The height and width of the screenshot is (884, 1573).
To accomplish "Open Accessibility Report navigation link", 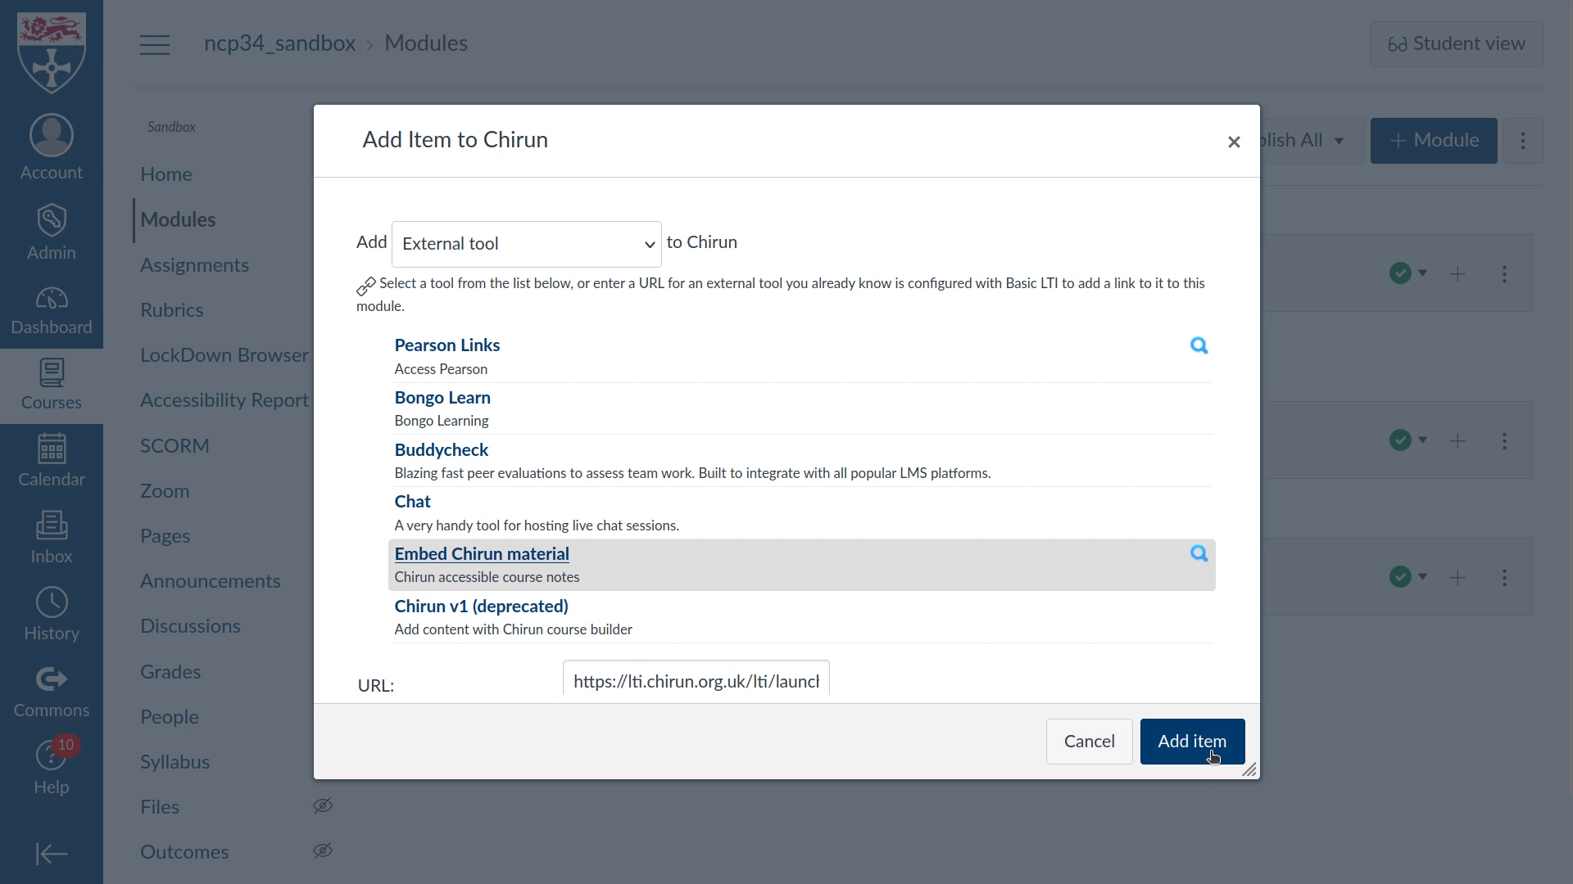I will [x=224, y=400].
